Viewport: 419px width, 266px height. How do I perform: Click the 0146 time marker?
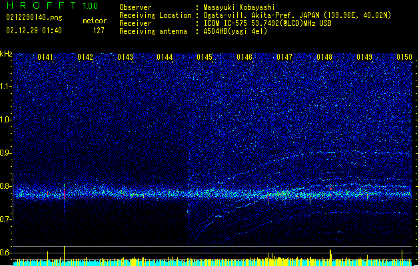[x=244, y=57]
